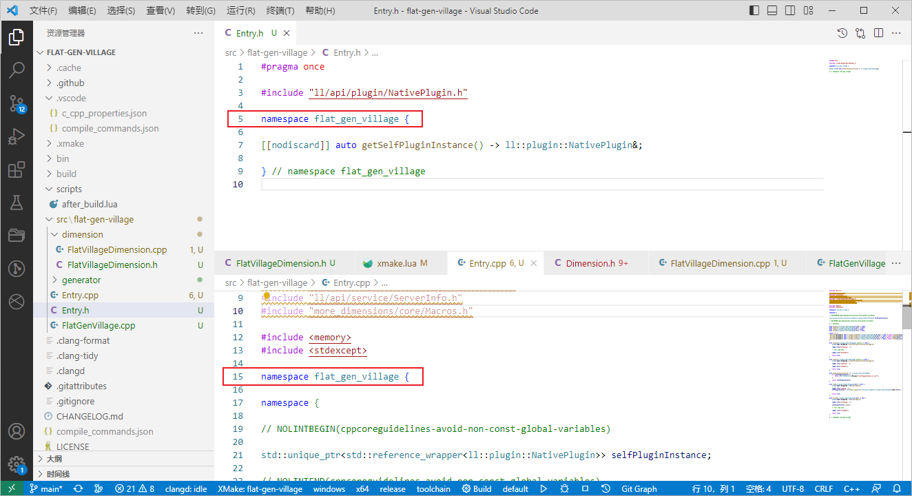Click the remote window indicator in status bar
The image size is (912, 496).
[12, 488]
